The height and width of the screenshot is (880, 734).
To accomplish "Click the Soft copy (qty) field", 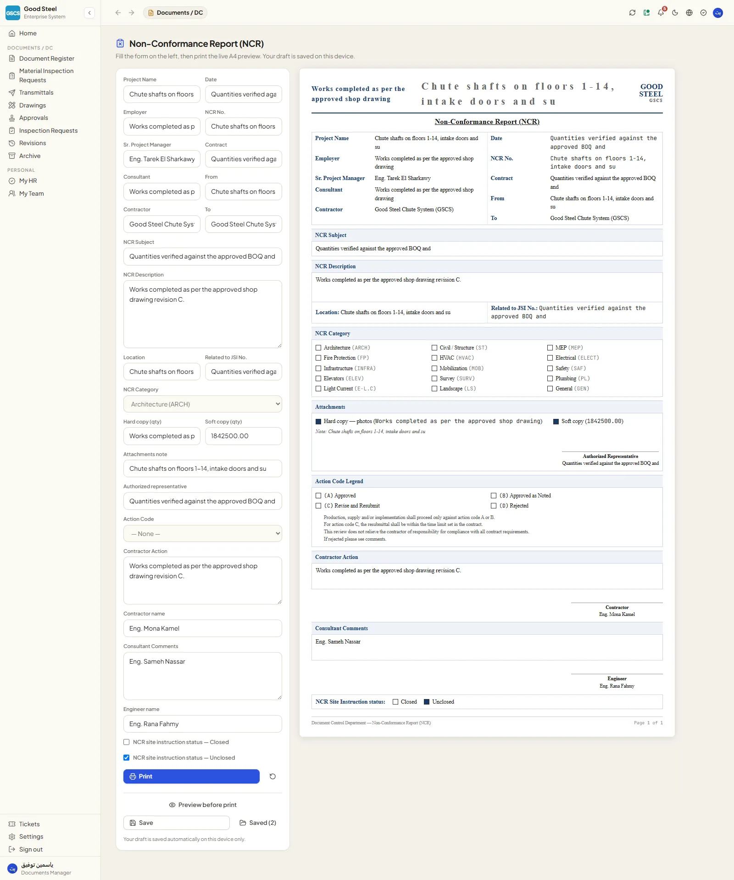I will (x=244, y=436).
